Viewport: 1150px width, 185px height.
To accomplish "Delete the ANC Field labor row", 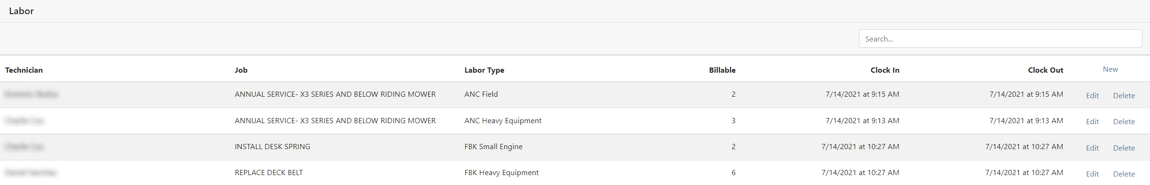I will coord(1124,95).
